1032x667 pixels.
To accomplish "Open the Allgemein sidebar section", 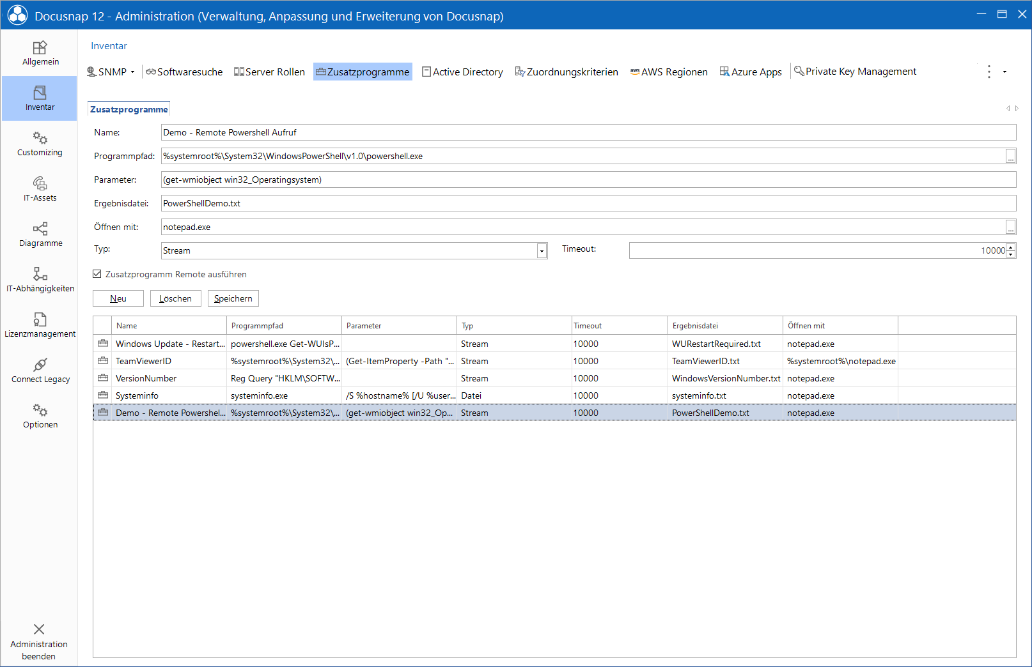I will coord(40,53).
